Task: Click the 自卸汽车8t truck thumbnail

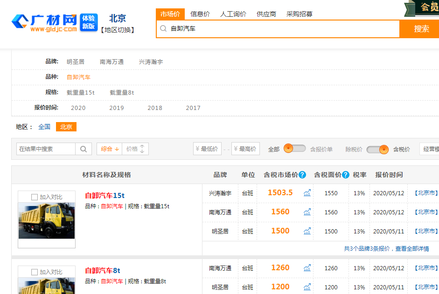Action: [47, 286]
